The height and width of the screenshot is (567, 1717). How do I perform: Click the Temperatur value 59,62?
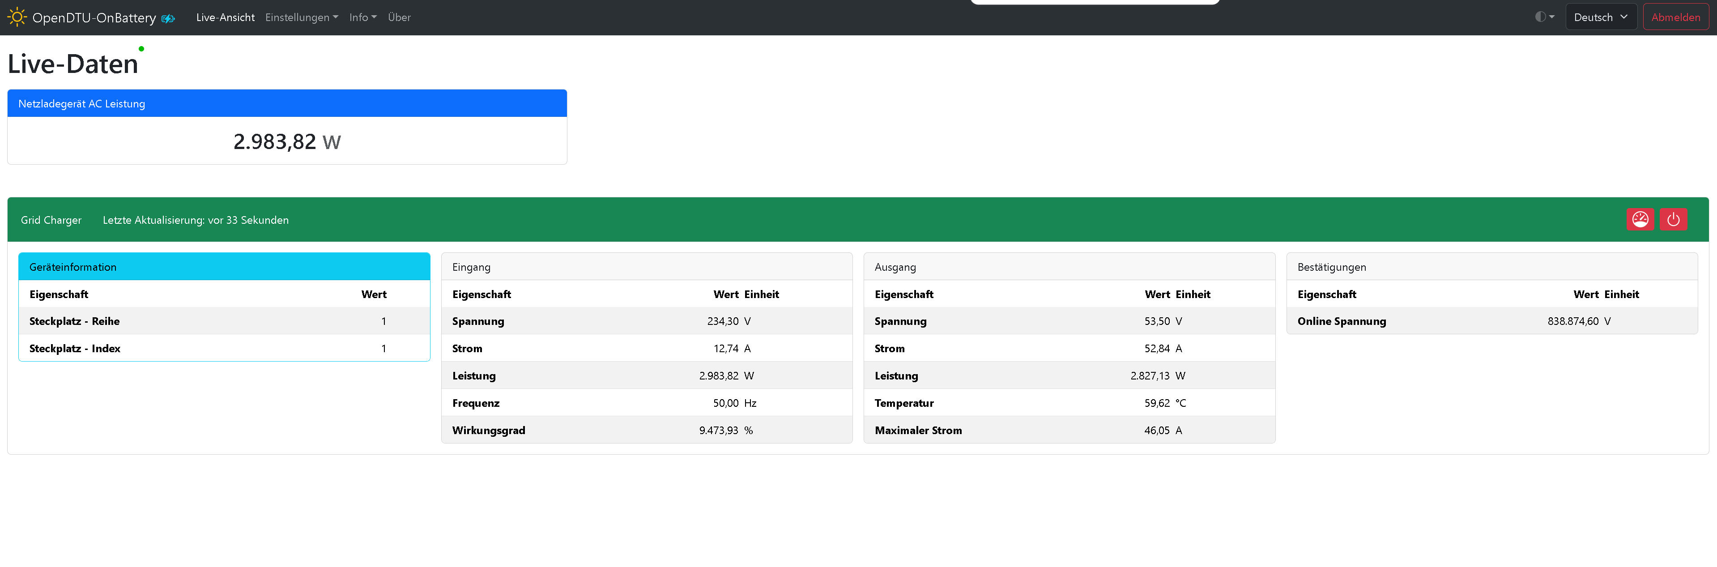coord(1157,403)
